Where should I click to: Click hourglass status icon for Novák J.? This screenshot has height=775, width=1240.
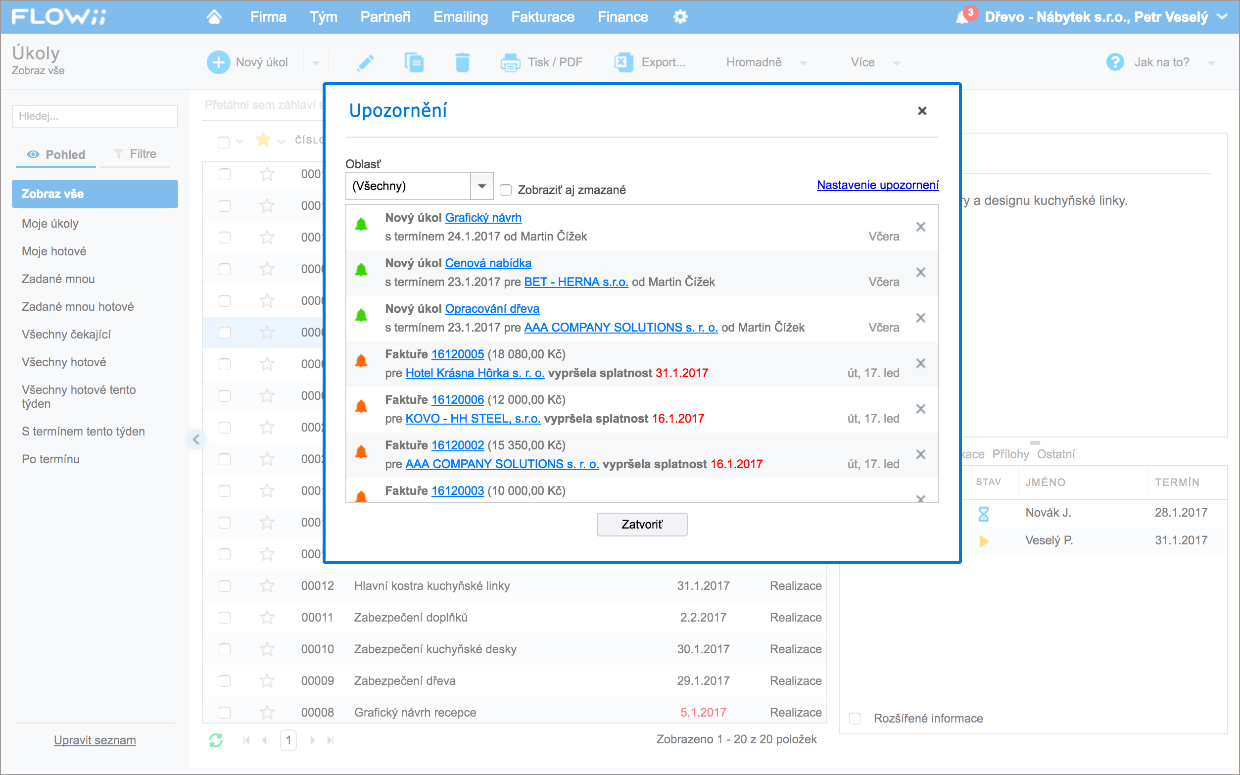[983, 513]
